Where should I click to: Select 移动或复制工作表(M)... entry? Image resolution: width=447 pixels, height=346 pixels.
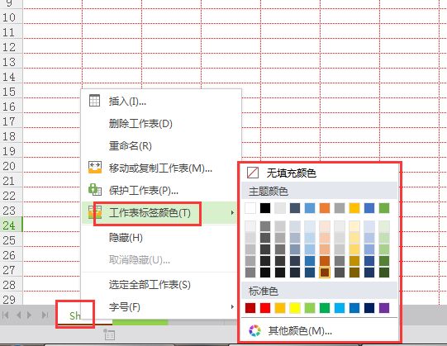(160, 168)
